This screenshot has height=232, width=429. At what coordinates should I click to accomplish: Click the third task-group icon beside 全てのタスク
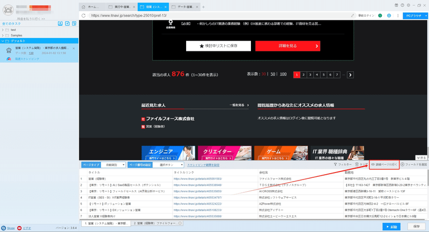[74, 24]
